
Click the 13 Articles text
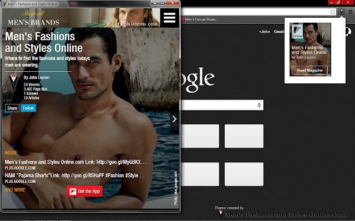click(32, 98)
